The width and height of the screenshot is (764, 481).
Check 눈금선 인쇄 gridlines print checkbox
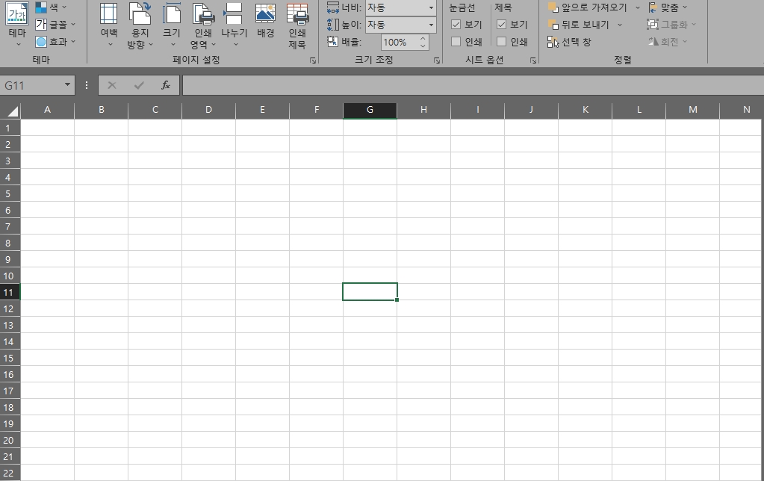click(x=456, y=42)
